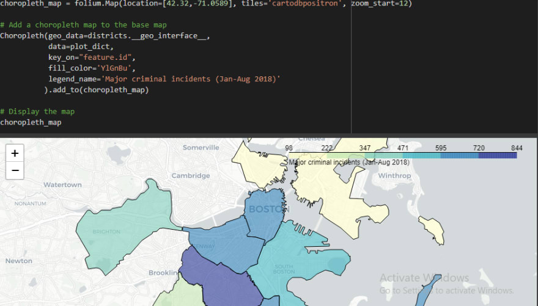538x306 pixels.
Task: Click the legend_name code line
Action: point(164,79)
